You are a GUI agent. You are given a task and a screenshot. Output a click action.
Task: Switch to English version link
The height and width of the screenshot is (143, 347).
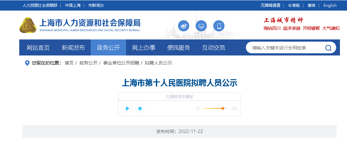click(x=330, y=5)
